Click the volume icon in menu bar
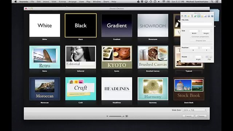Screen dimensions: 233x131 (x=159, y=1)
